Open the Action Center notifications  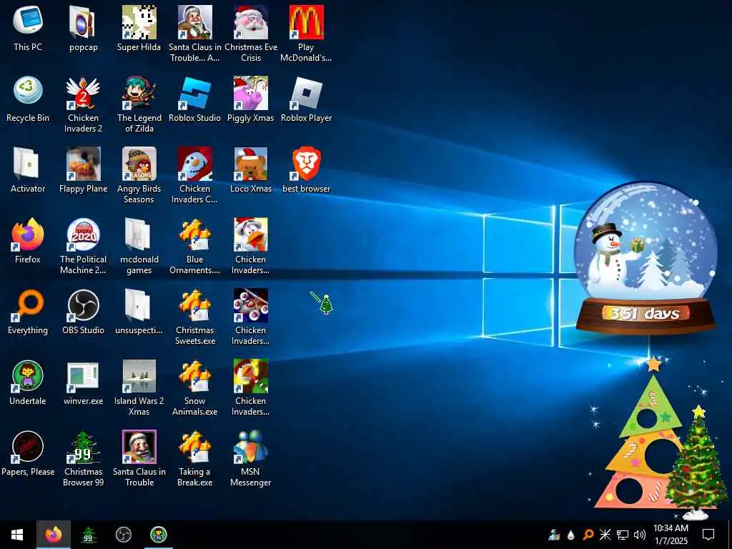pyautogui.click(x=708, y=535)
